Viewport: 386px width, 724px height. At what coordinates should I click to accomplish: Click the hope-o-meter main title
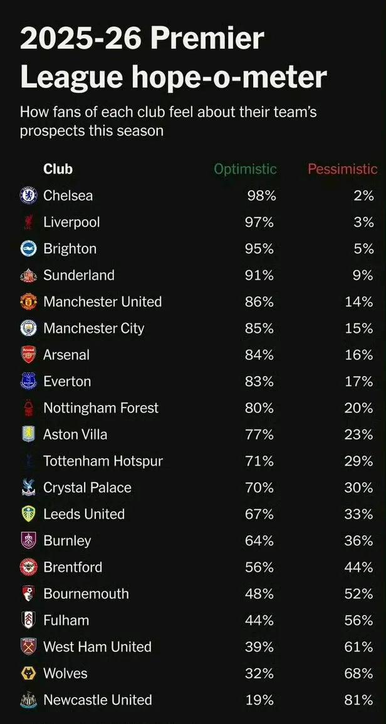pos(173,59)
